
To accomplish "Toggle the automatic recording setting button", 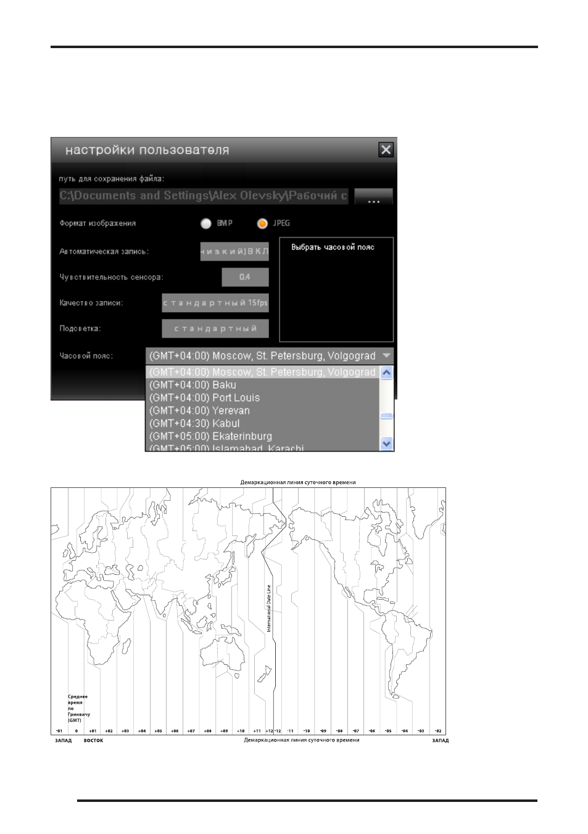I will point(234,252).
